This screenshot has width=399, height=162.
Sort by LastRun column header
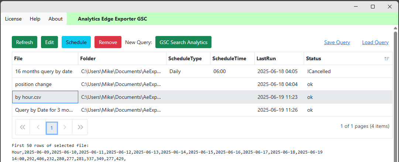279,58
